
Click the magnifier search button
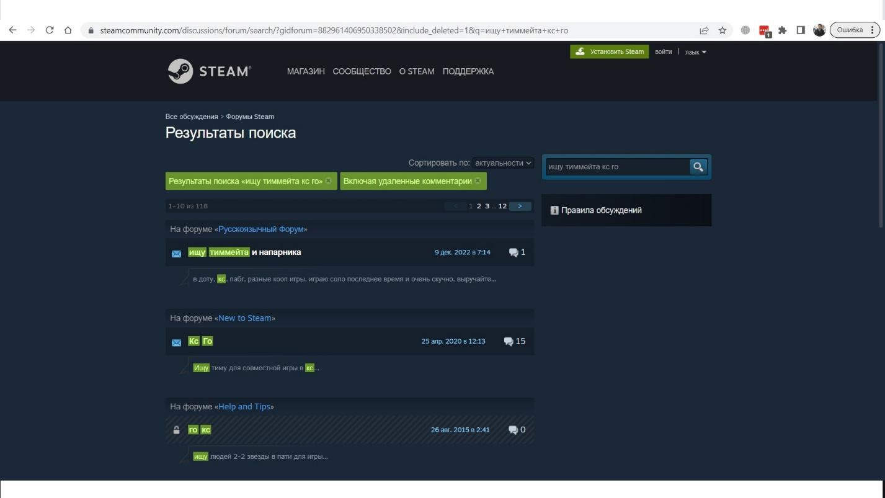tap(698, 166)
